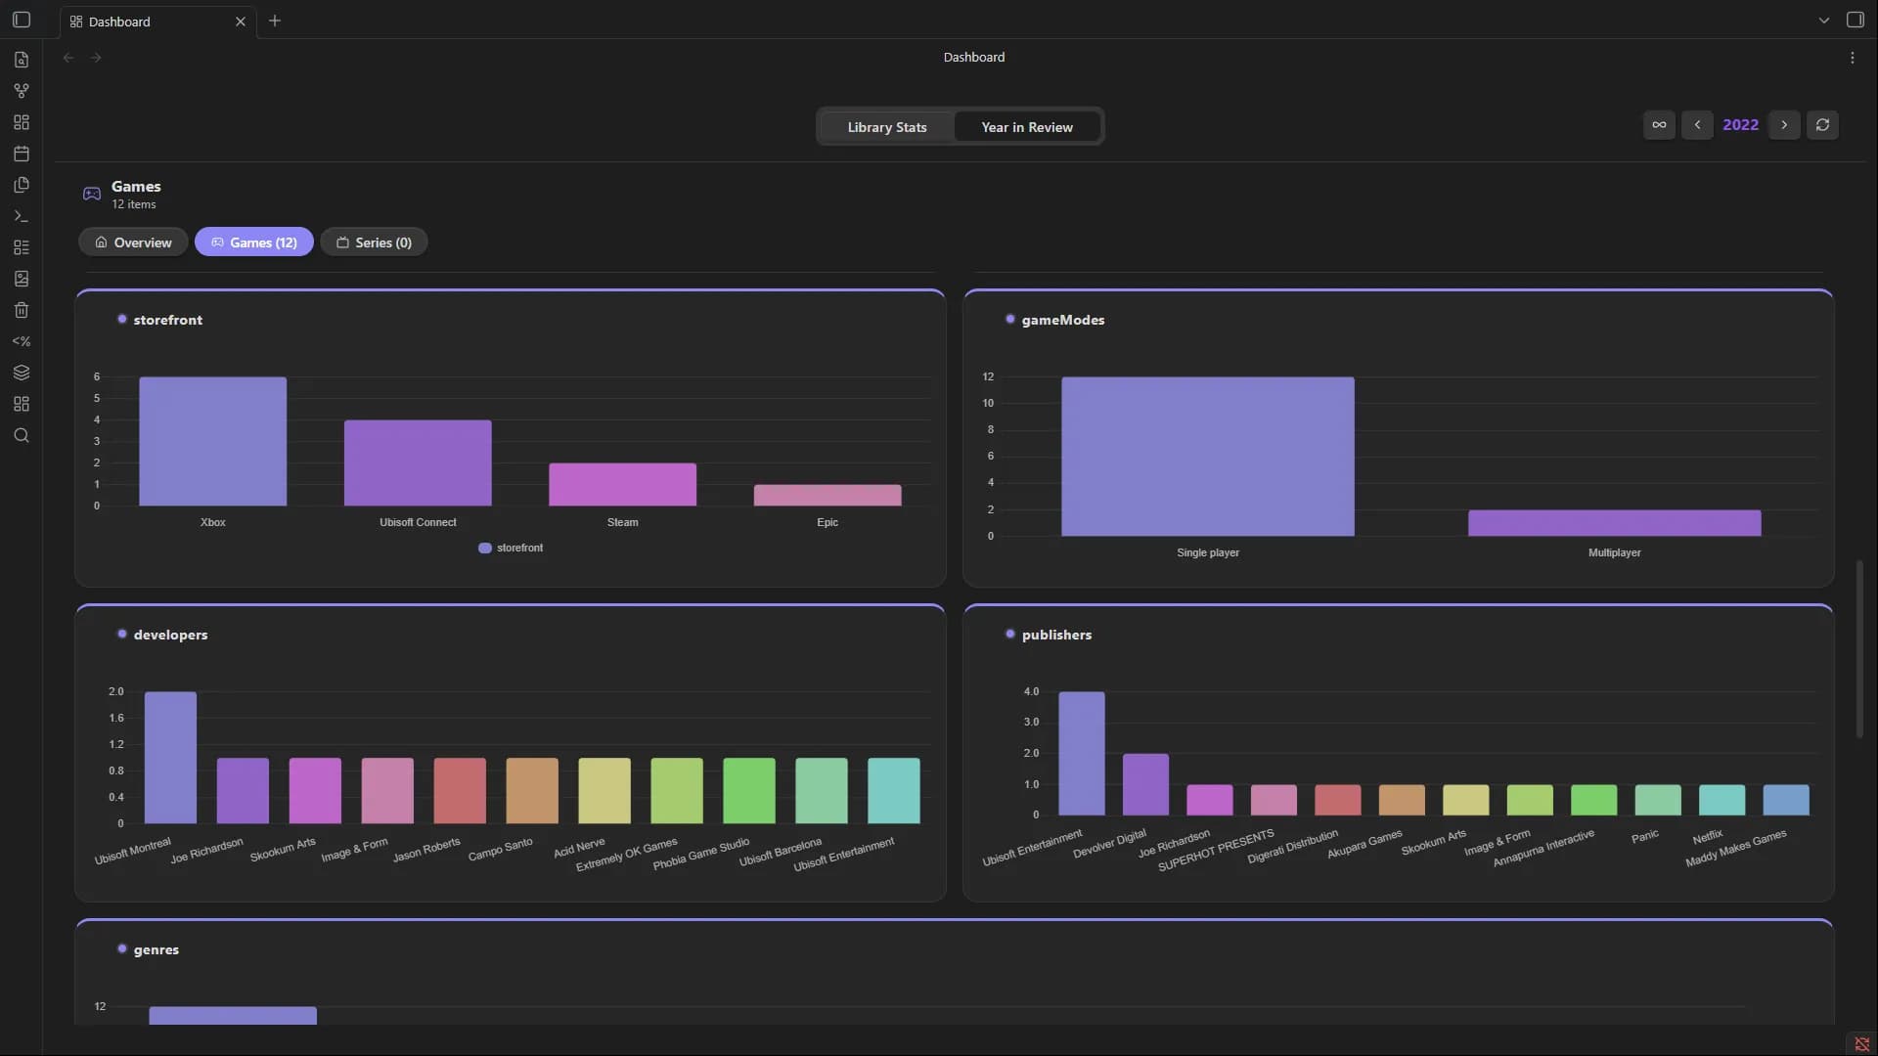Switch to Year in Review view
Image resolution: width=1878 pixels, height=1056 pixels.
point(1027,127)
